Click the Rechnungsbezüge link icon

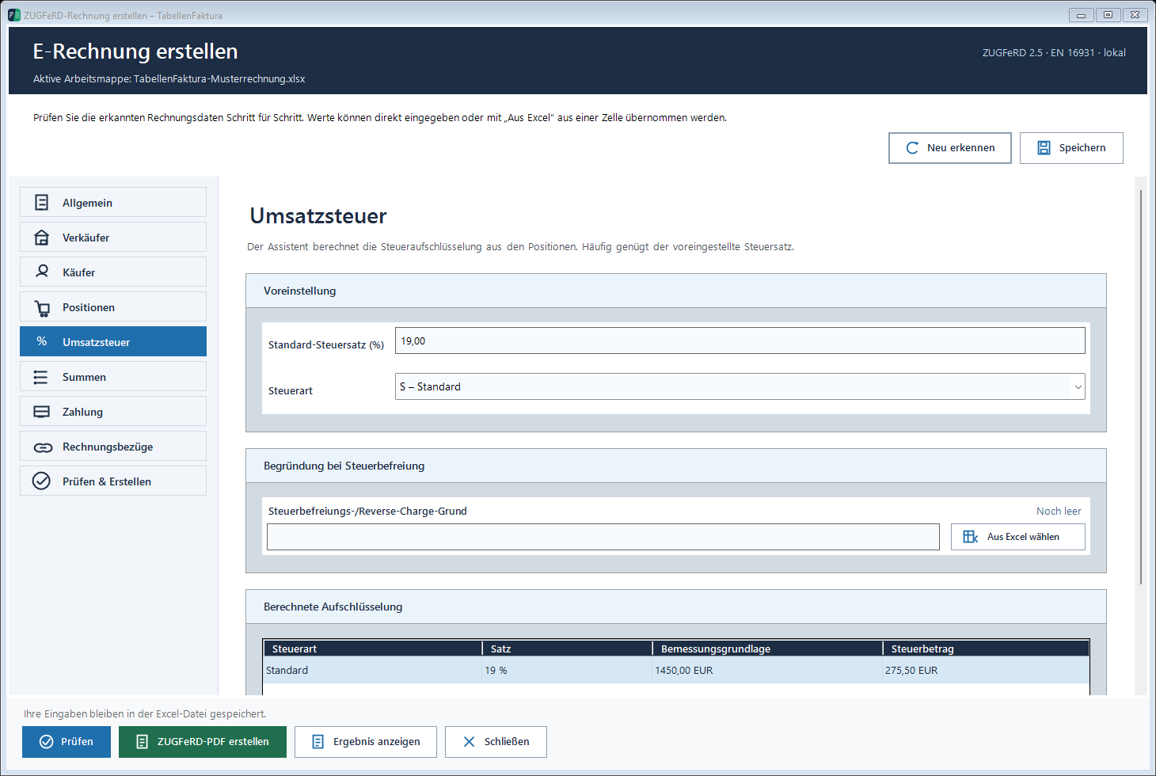(x=43, y=447)
